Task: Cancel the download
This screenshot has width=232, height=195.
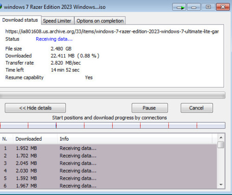Action: click(197, 108)
